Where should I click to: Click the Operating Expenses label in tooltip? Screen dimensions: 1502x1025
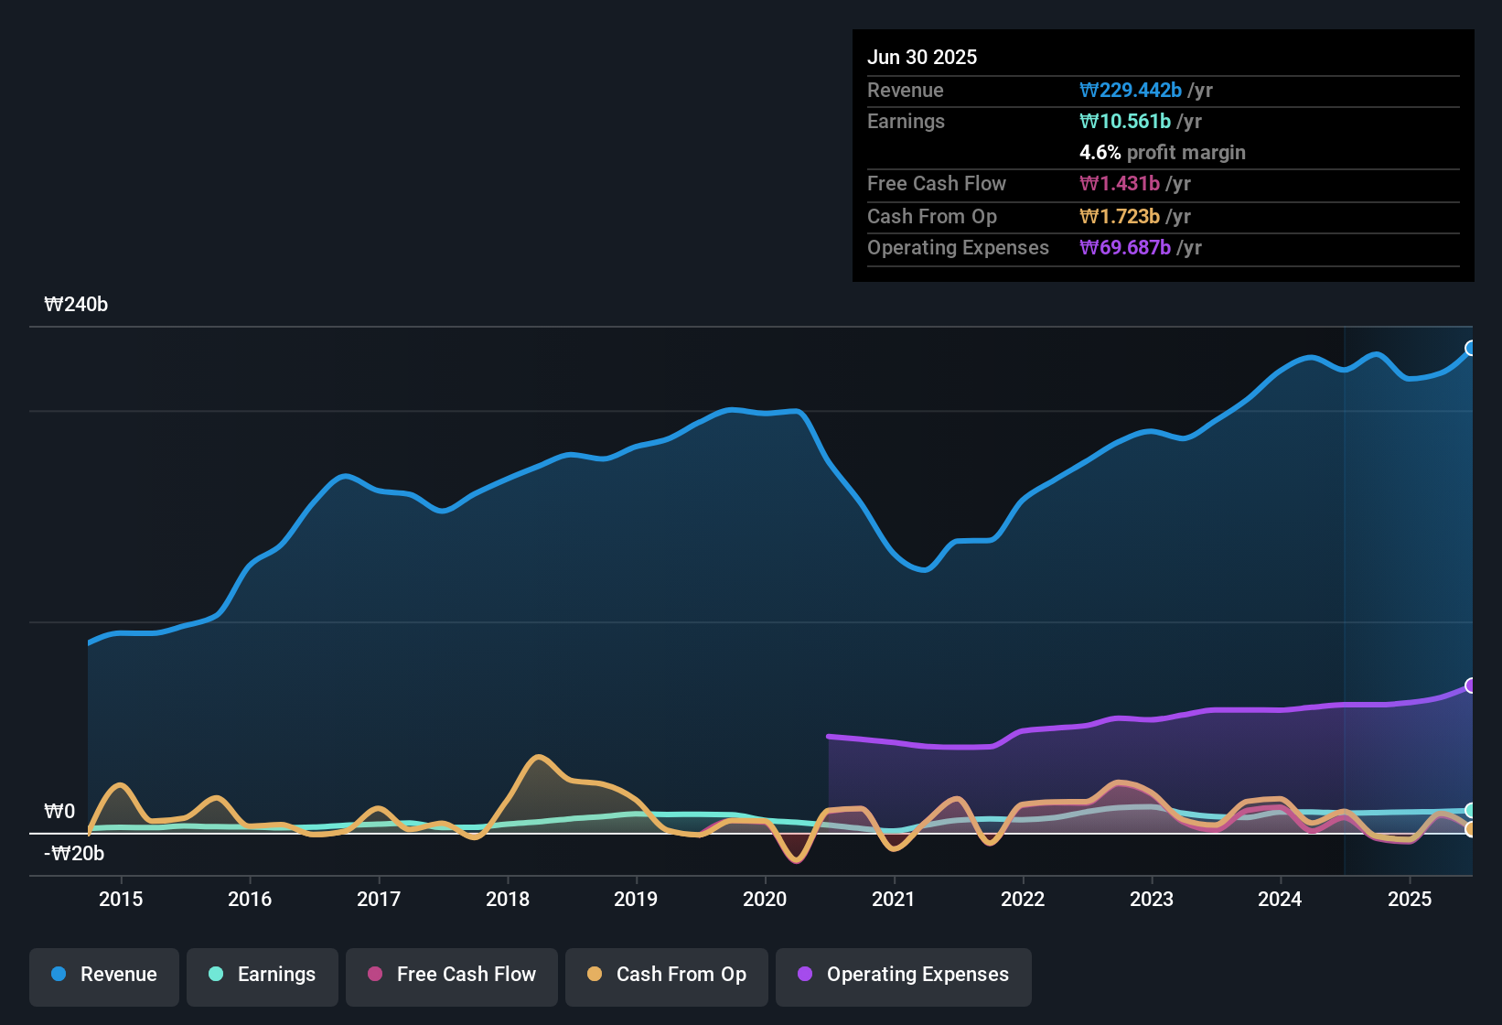point(958,247)
